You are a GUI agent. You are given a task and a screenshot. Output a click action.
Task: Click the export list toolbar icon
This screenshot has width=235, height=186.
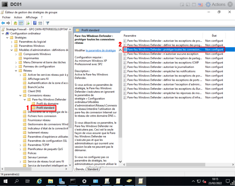[28, 23]
